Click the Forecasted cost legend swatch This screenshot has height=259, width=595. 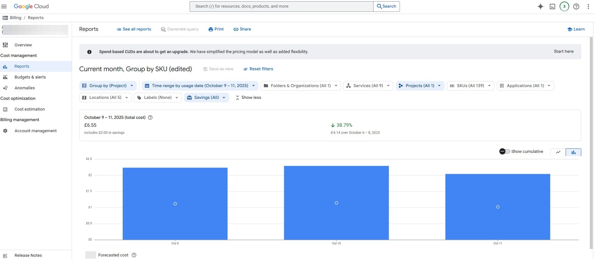tap(91, 255)
